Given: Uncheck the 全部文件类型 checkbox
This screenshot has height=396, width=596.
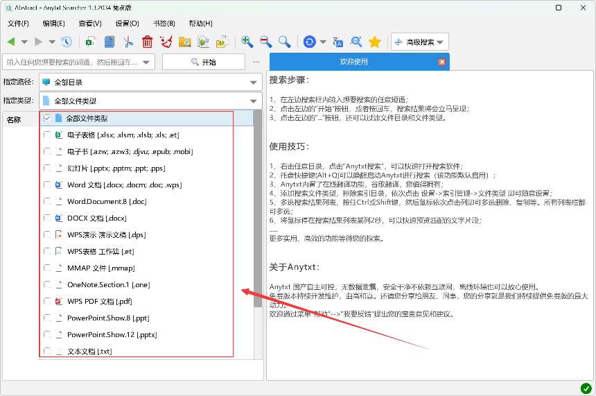Looking at the screenshot, I should click(x=46, y=119).
